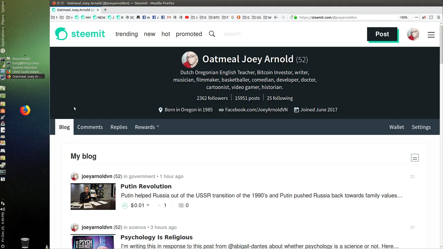443x249 pixels.
Task: Open the 'BTC' bookmark folder
Action: (x=214, y=17)
